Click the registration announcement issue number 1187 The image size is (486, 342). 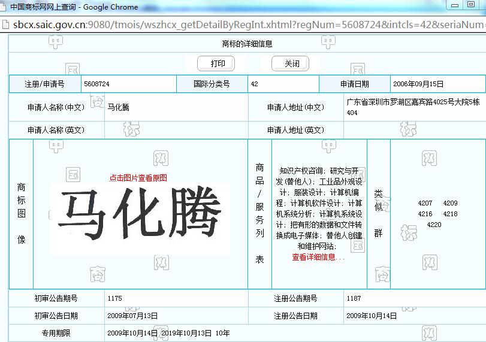(x=354, y=298)
